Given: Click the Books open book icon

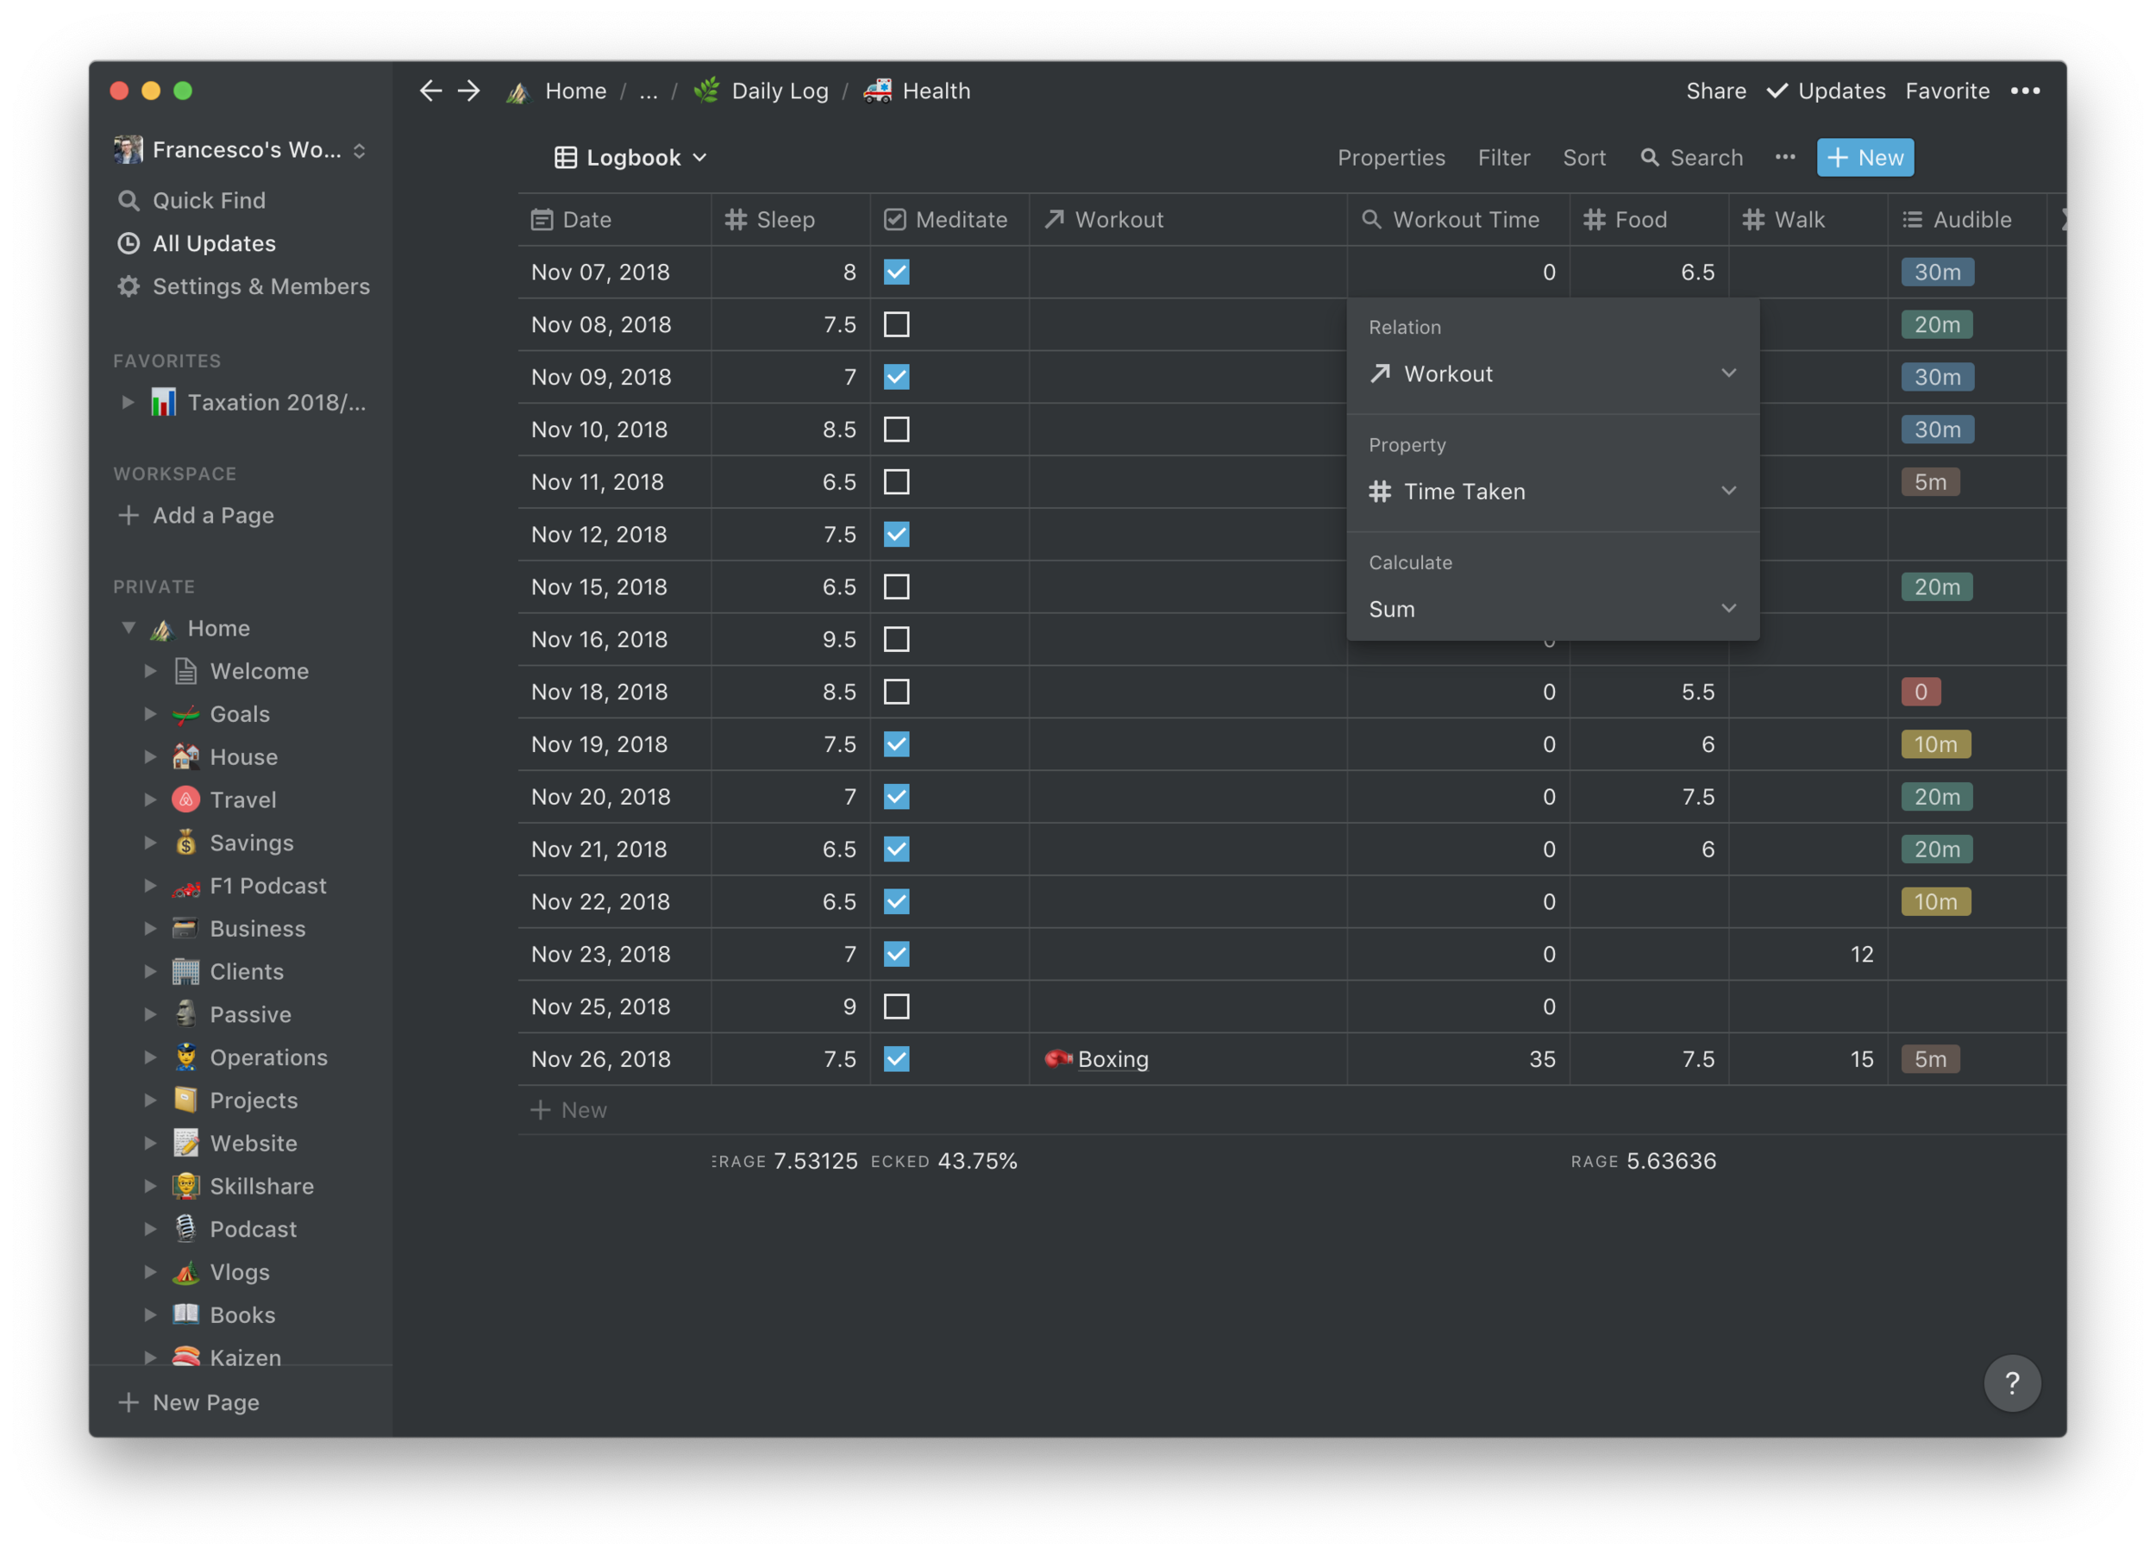Looking at the screenshot, I should point(185,1314).
